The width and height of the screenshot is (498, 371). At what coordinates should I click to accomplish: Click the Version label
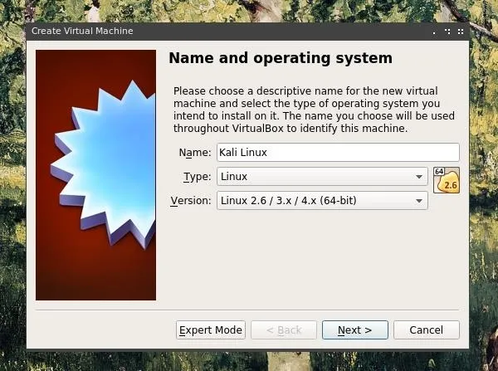coord(191,201)
